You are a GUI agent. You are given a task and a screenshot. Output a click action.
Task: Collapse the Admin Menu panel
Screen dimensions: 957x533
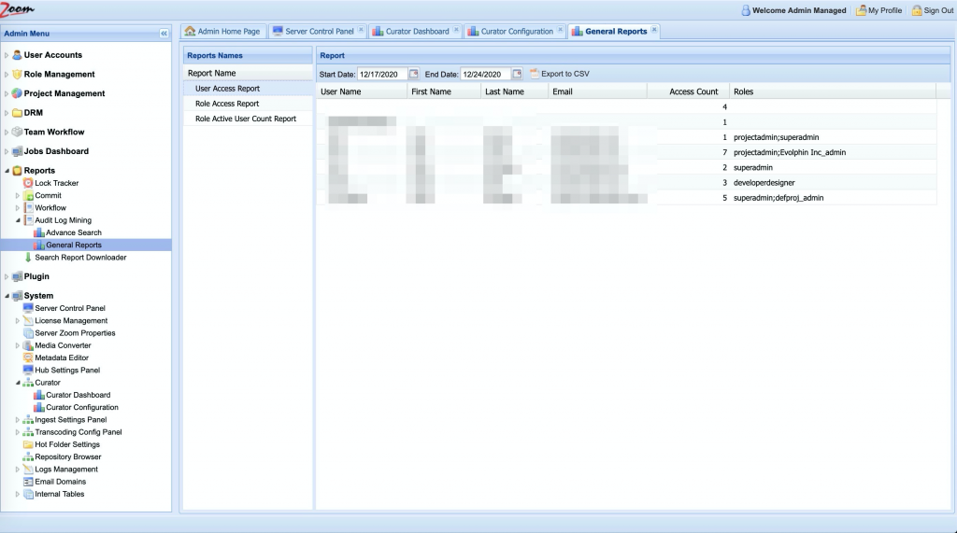pyautogui.click(x=164, y=34)
